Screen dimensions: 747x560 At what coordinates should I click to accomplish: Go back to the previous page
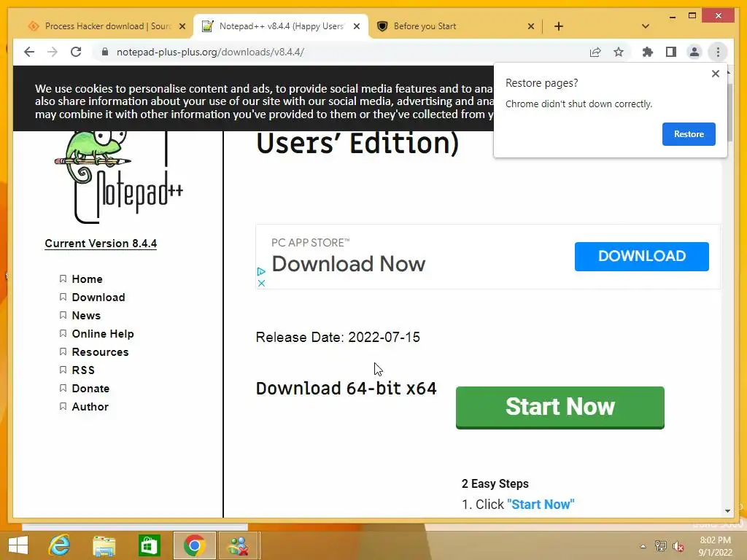(x=29, y=52)
